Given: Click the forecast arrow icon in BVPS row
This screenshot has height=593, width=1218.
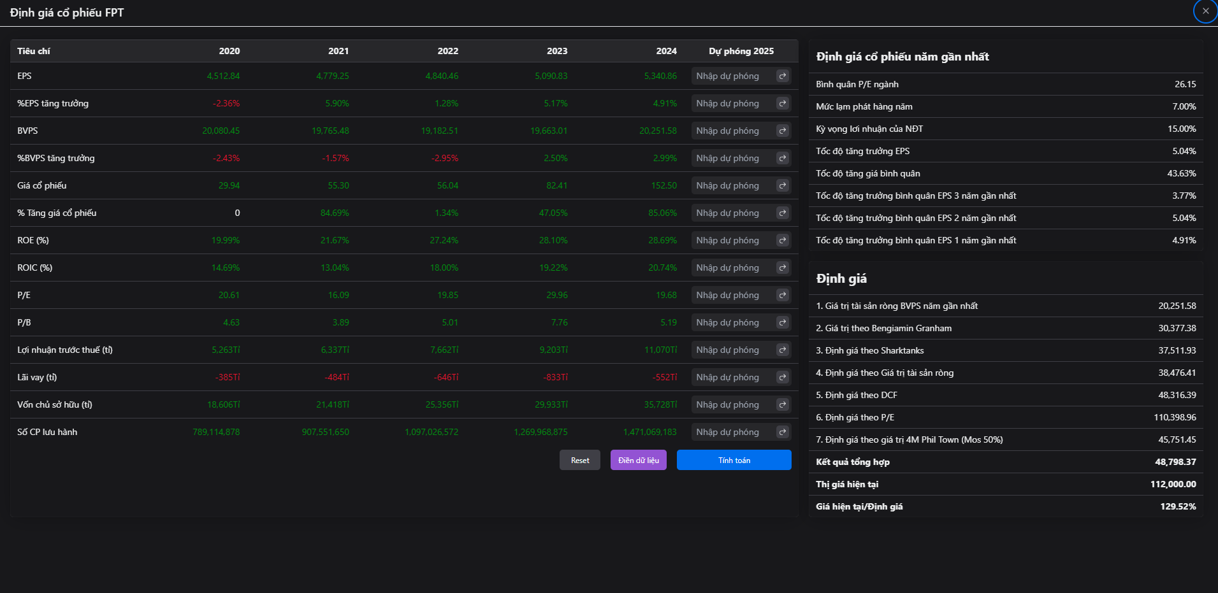Looking at the screenshot, I should [x=783, y=131].
